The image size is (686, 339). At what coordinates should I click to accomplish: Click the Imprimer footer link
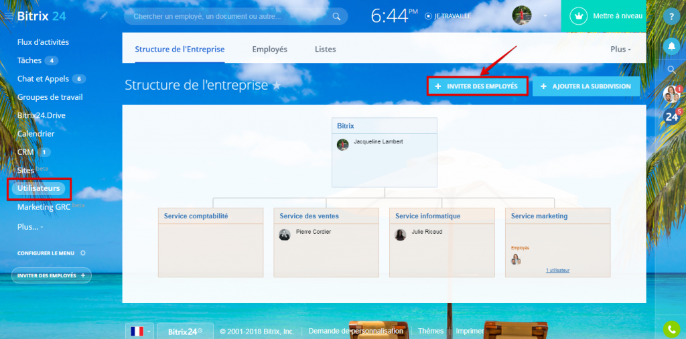pos(470,331)
